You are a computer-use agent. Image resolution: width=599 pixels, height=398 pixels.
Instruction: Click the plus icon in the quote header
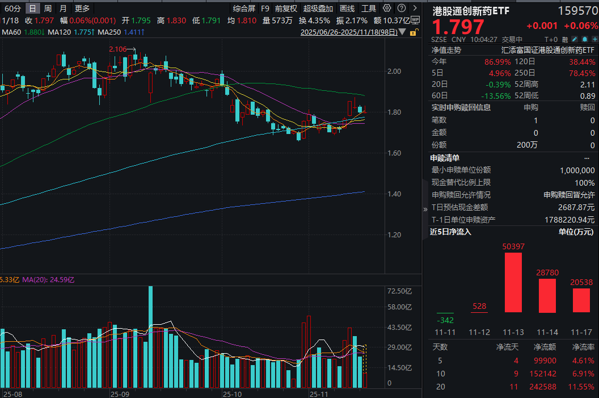coord(594,39)
